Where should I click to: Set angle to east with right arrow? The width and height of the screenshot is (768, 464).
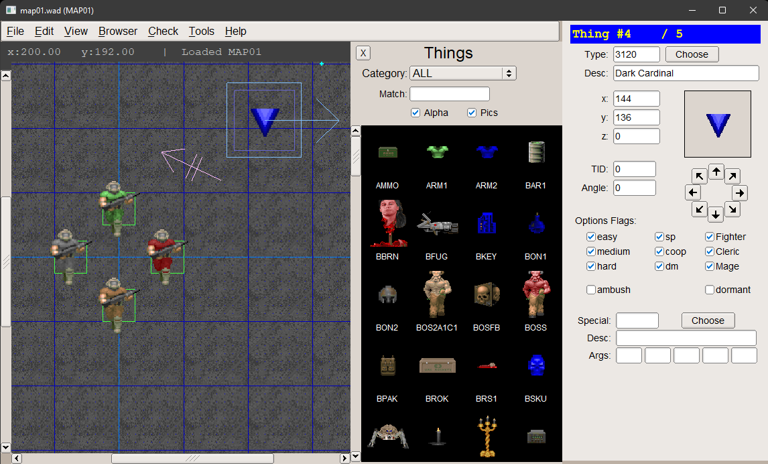point(740,193)
